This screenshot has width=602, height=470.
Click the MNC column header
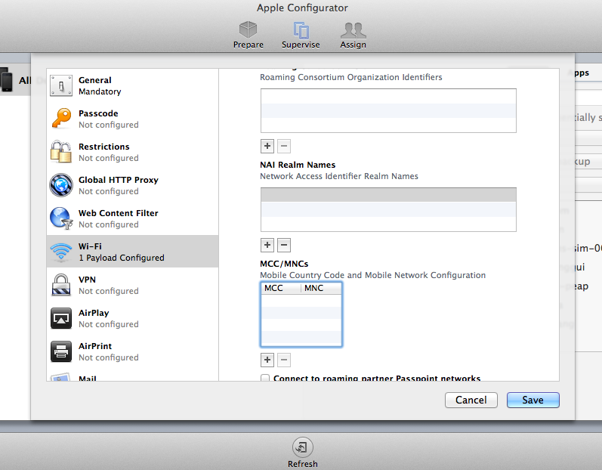tap(321, 288)
